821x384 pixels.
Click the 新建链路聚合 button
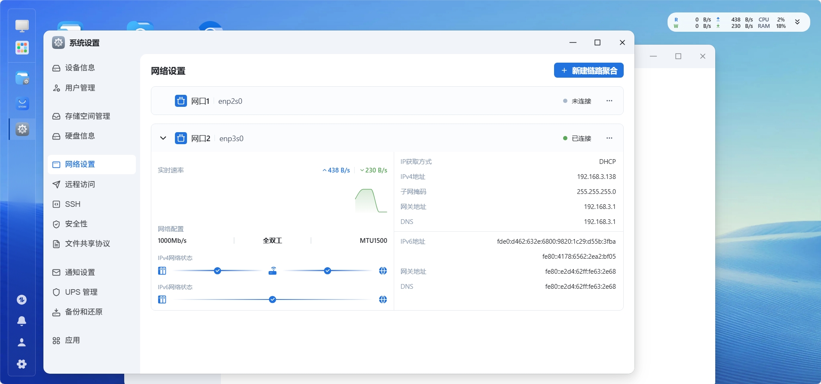coord(588,70)
